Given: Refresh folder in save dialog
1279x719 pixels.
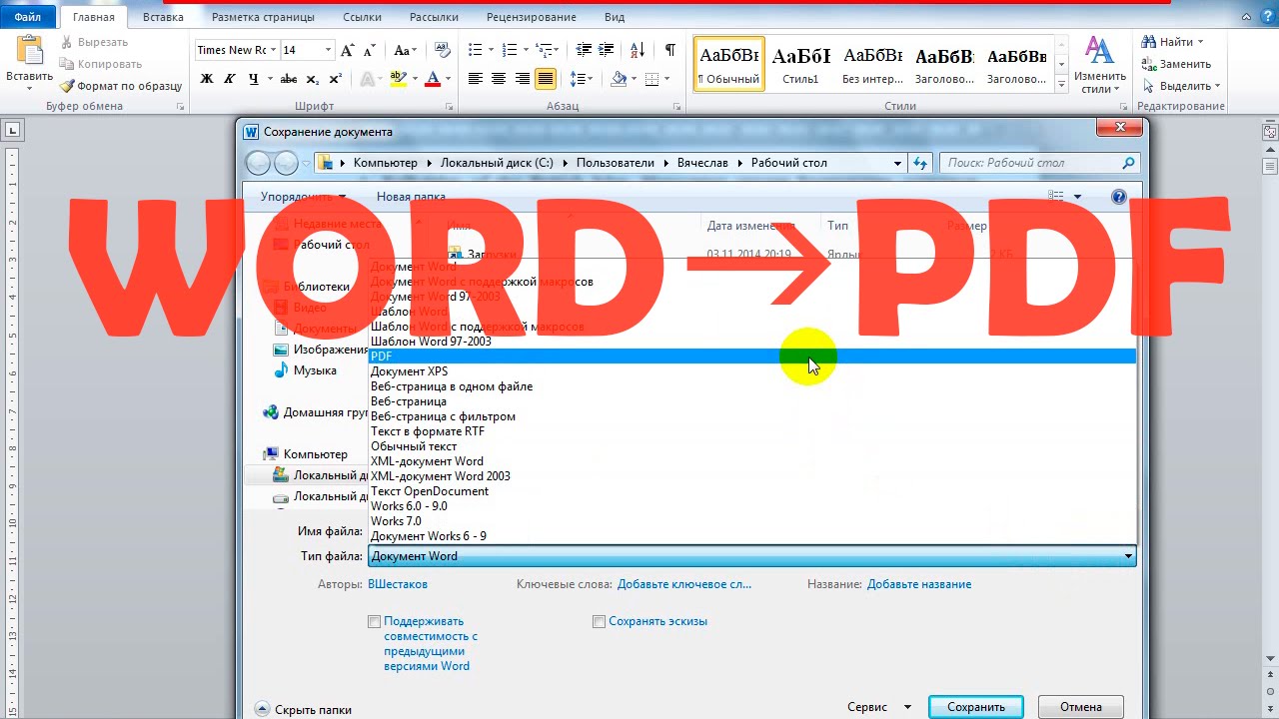Looking at the screenshot, I should pos(920,163).
